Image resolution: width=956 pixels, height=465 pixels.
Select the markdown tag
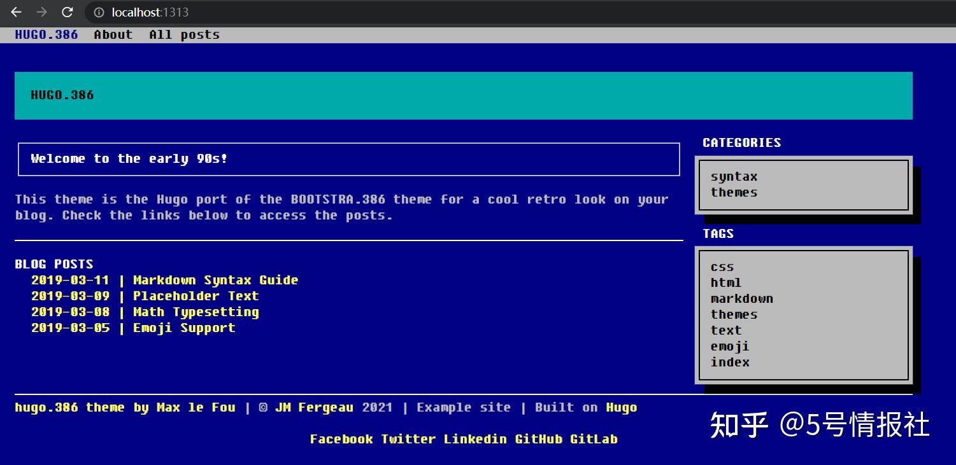click(x=741, y=299)
